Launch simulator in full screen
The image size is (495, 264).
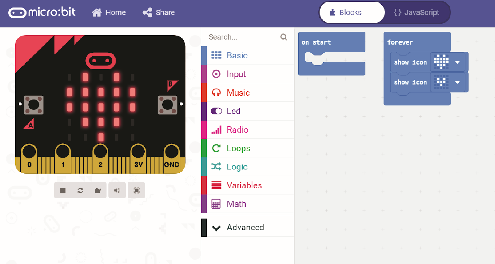point(136,190)
